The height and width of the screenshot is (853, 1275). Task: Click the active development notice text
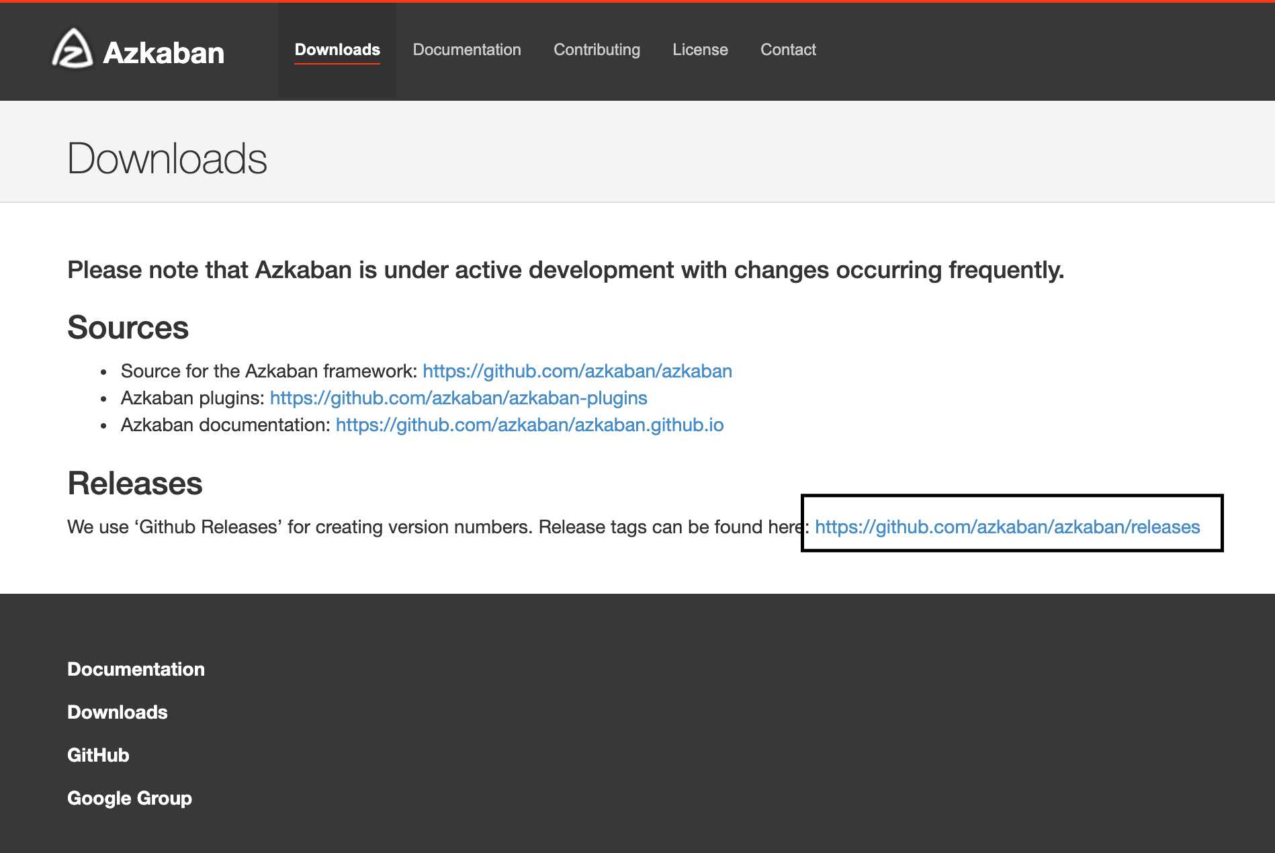[566, 270]
